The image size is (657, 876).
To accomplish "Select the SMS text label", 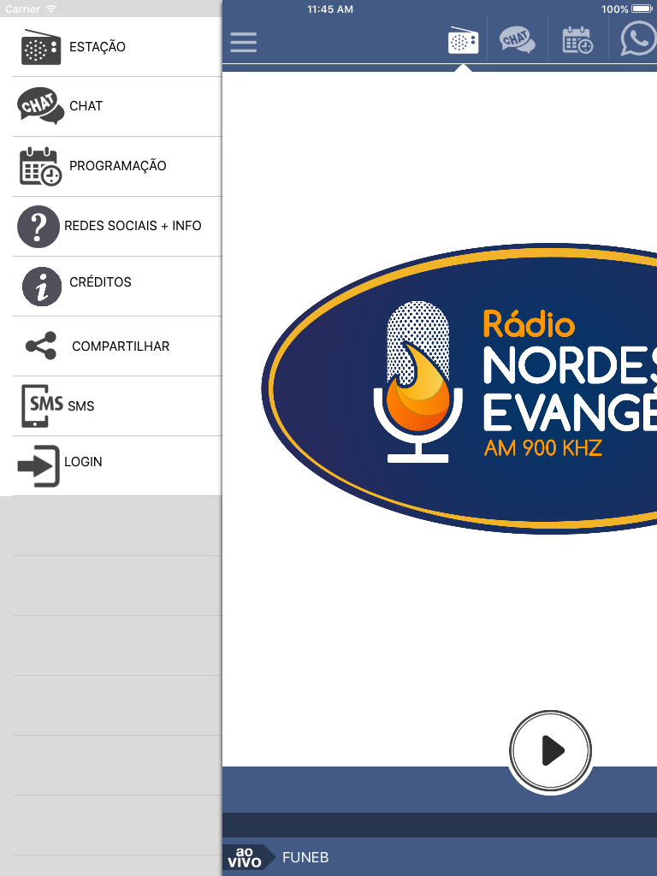I will point(81,406).
